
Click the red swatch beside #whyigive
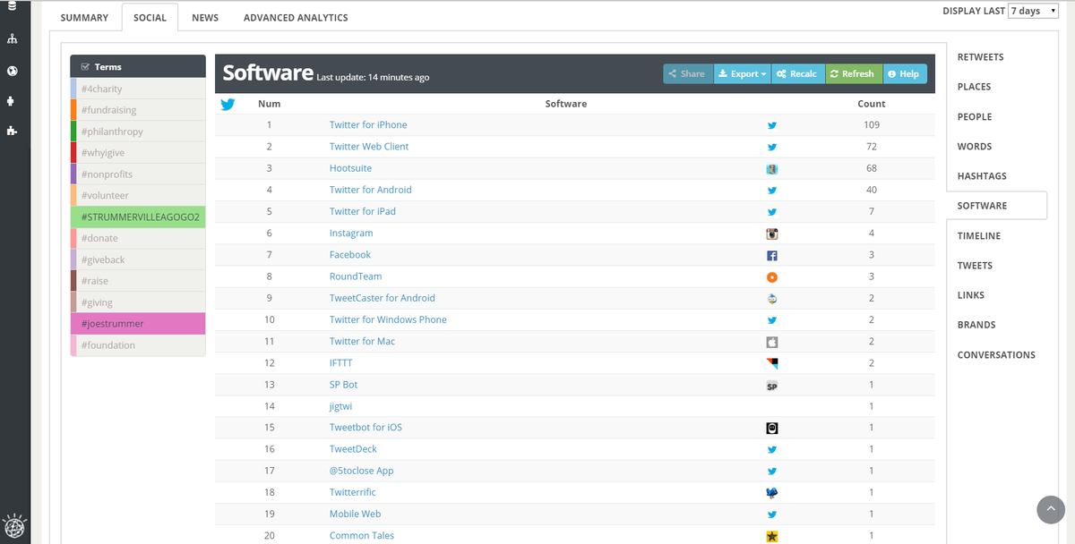(73, 153)
